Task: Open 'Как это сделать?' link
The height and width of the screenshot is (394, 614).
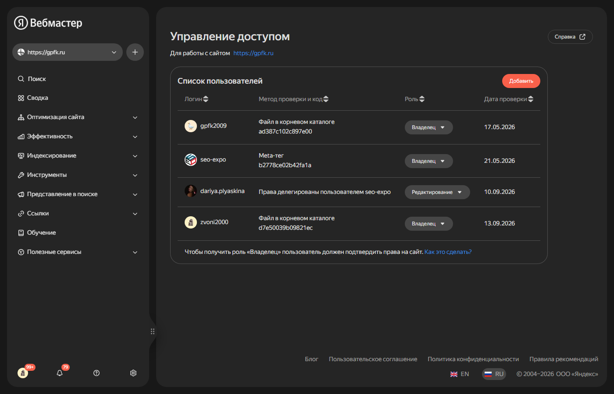Action: [x=448, y=252]
